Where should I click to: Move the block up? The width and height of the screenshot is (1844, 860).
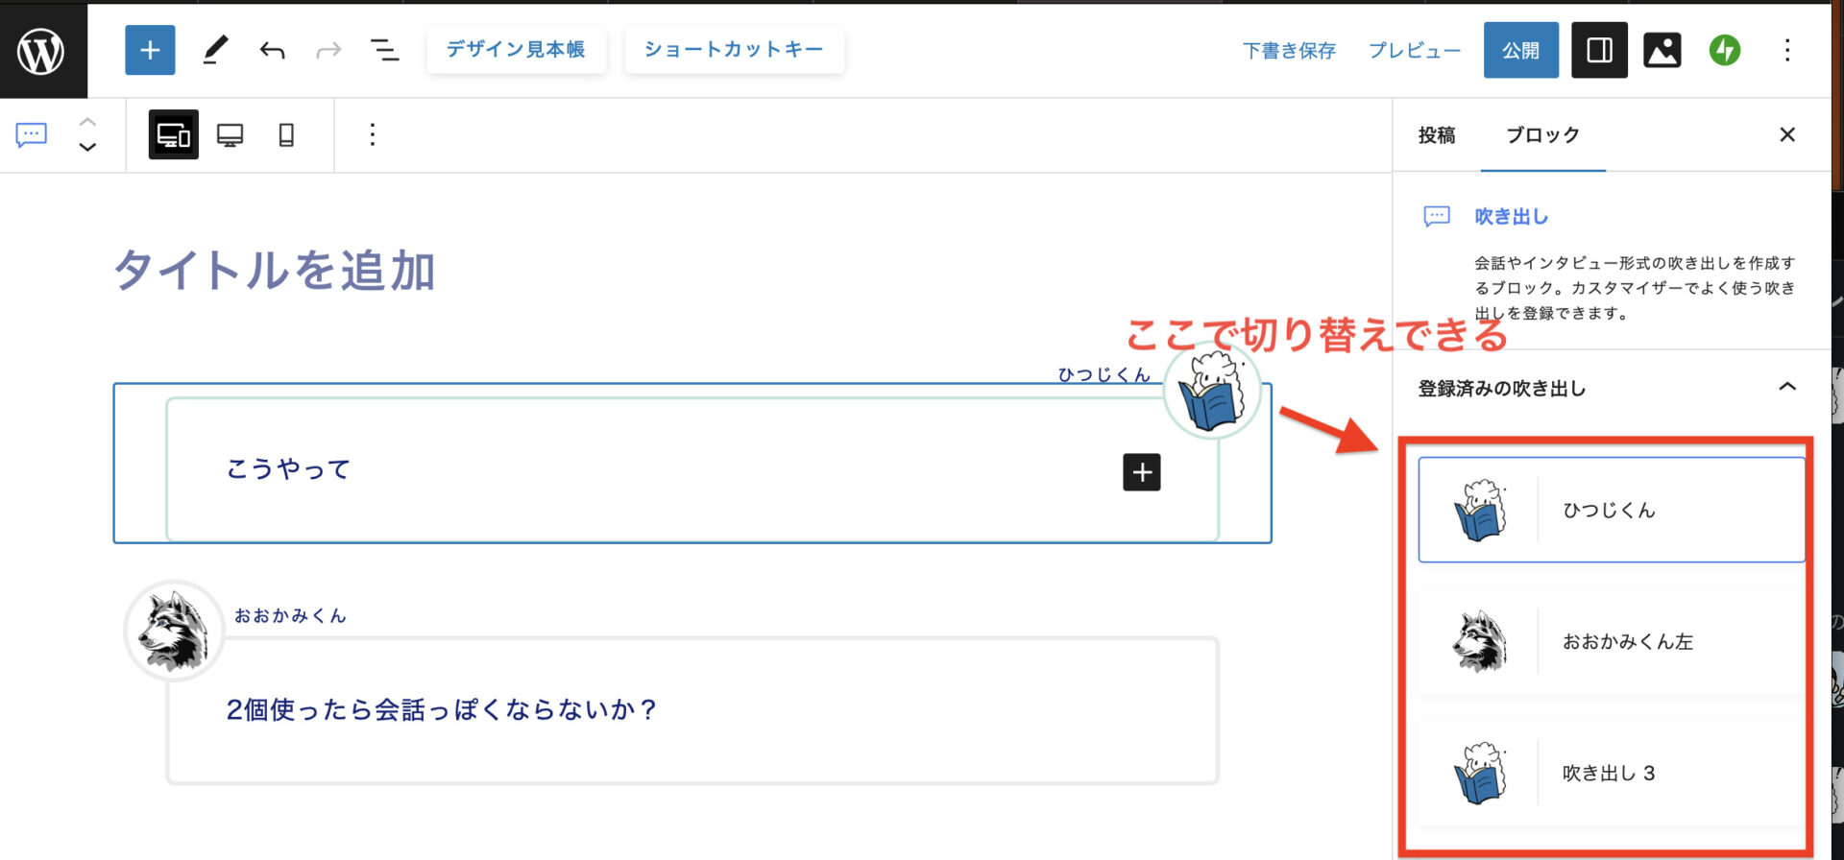pyautogui.click(x=87, y=122)
